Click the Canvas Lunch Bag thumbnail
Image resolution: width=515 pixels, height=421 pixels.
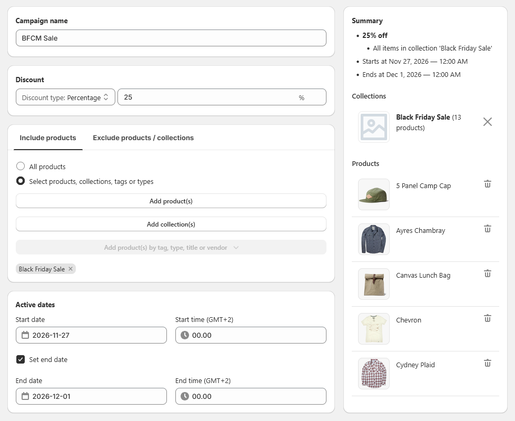click(x=374, y=284)
